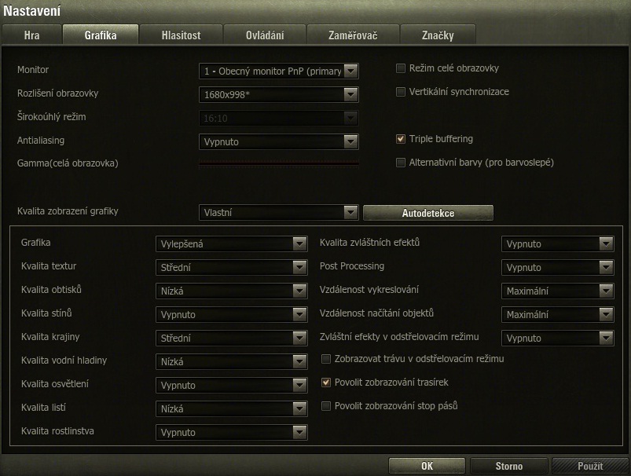Image resolution: width=631 pixels, height=476 pixels.
Task: Uncheck Povolit zobrazování trasírek
Action: click(x=326, y=383)
